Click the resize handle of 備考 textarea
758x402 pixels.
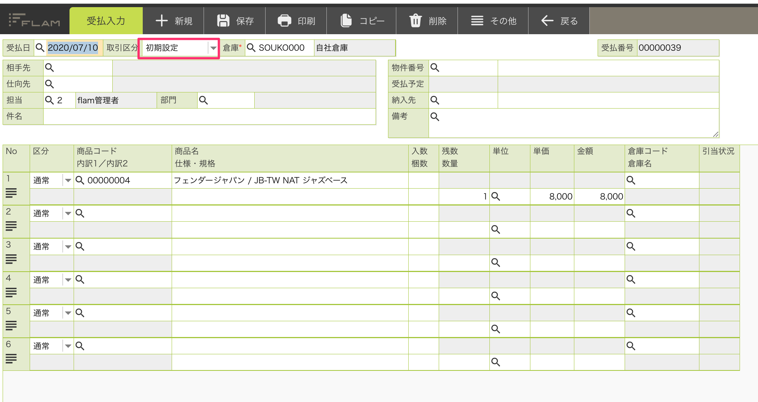(x=716, y=135)
